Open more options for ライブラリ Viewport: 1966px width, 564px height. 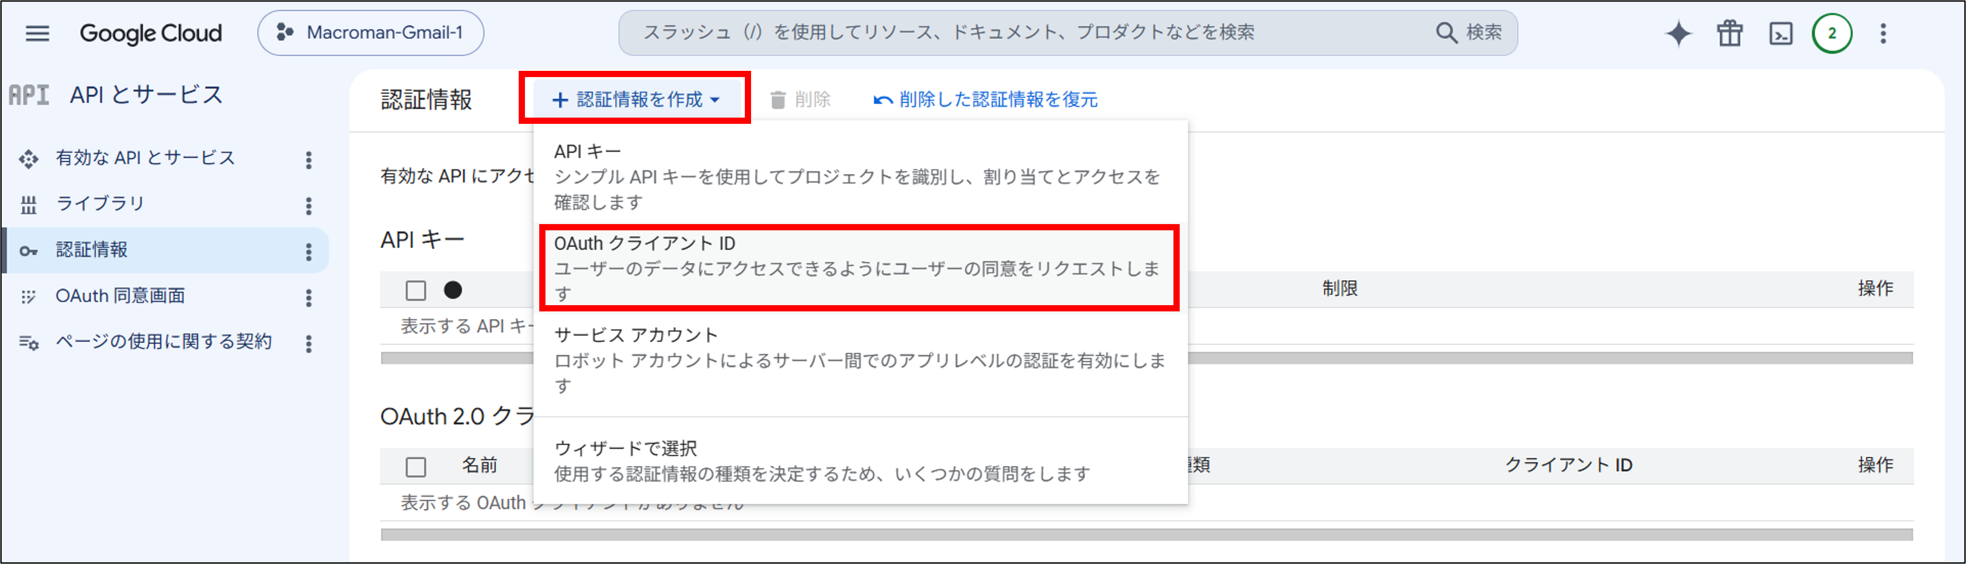pos(308,205)
